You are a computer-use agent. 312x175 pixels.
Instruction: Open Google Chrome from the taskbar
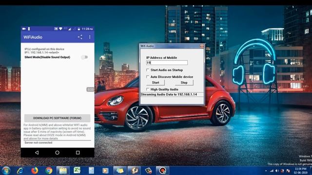49,171
